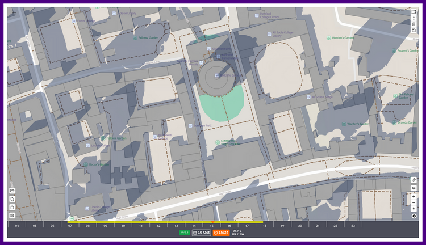Screen dimensions: 426x245
Task: Click the Fellows' Garden marker near Exeter
Action: click(135, 37)
